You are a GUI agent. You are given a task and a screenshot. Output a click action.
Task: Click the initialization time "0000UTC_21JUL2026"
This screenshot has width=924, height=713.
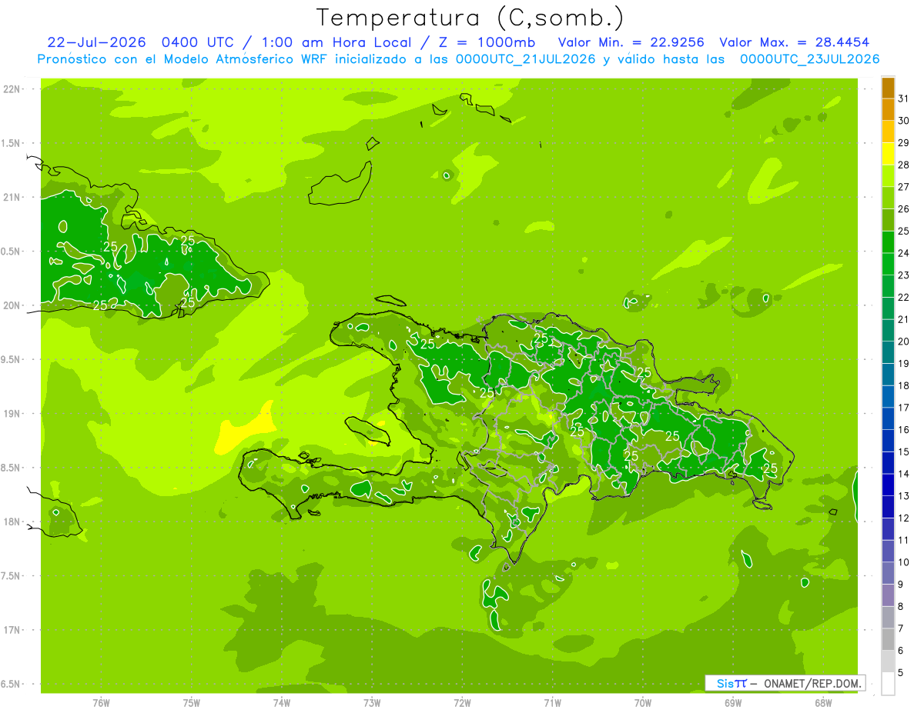point(526,59)
